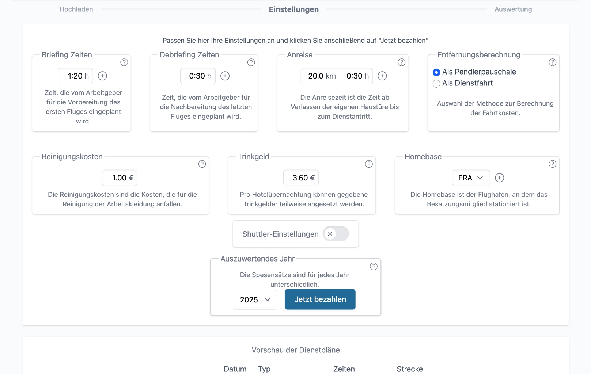
Task: Add another Anreise entry
Action: click(382, 76)
